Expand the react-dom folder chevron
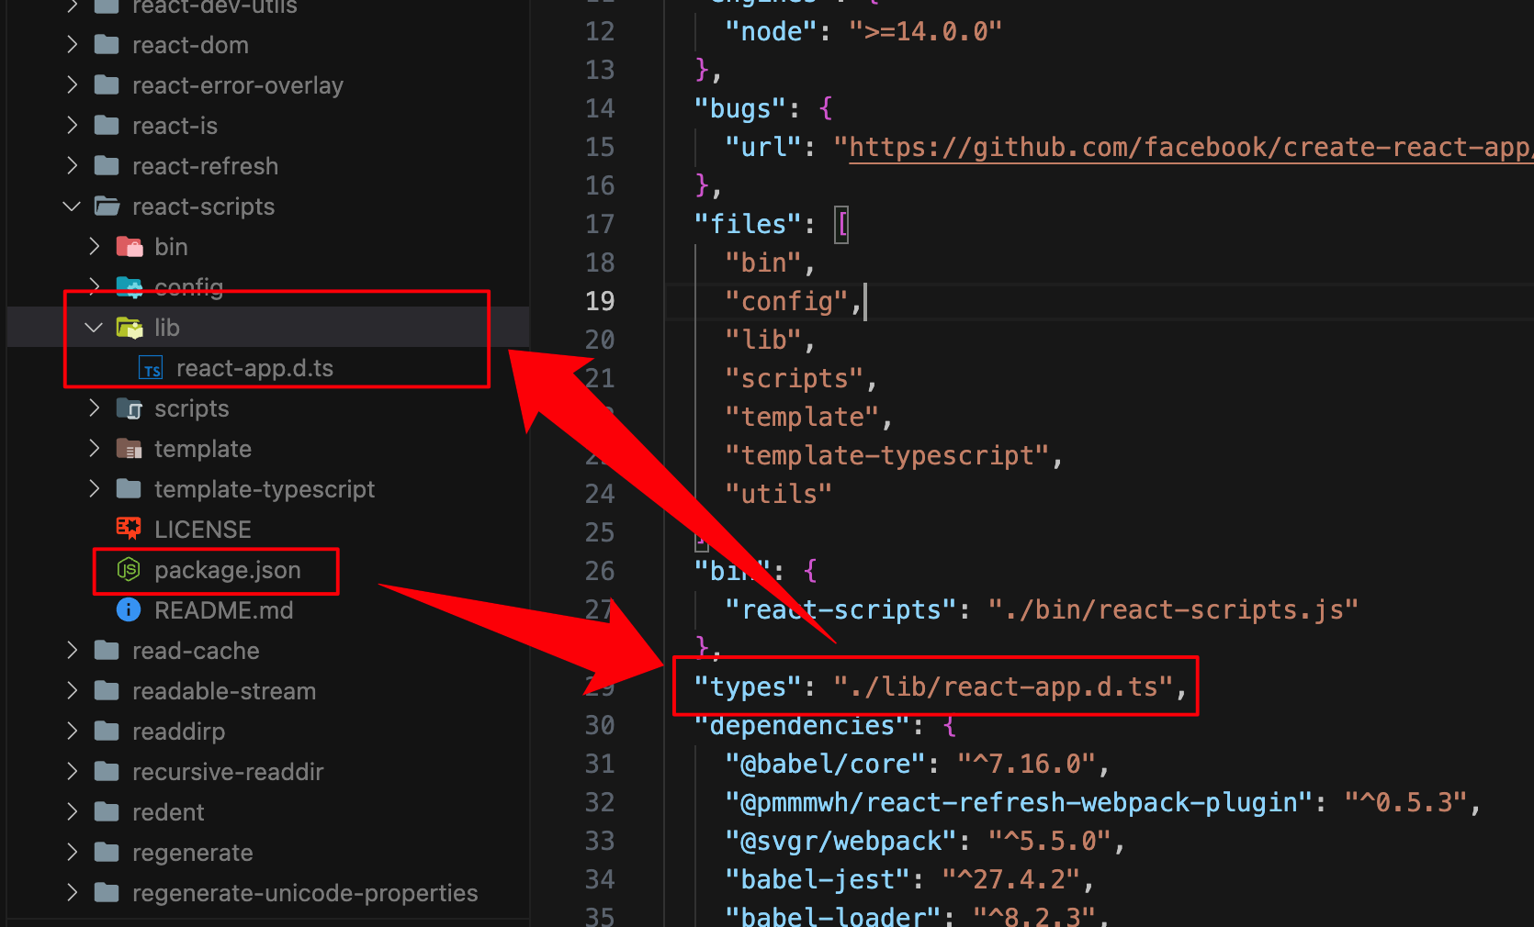This screenshot has height=927, width=1534. click(72, 45)
